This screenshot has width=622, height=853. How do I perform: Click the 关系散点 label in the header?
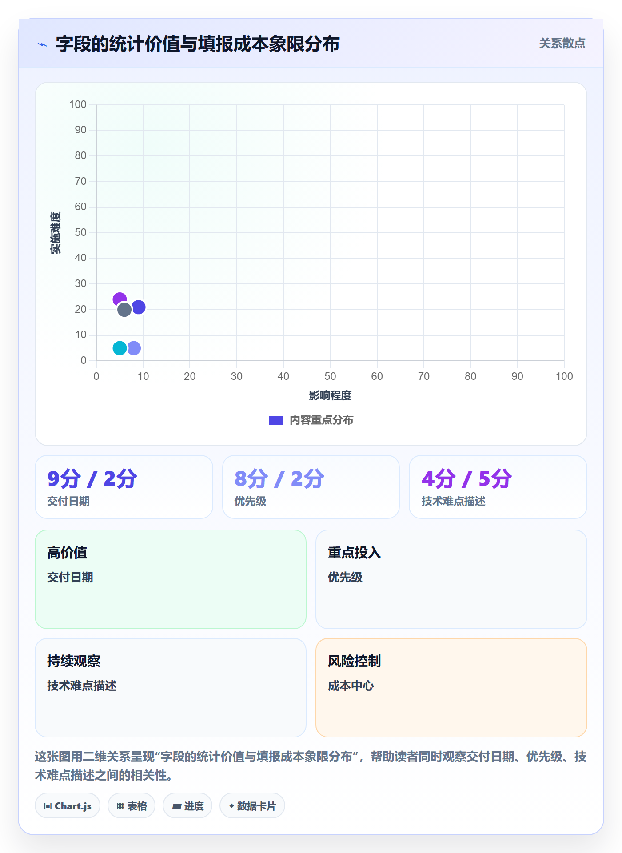pyautogui.click(x=562, y=44)
